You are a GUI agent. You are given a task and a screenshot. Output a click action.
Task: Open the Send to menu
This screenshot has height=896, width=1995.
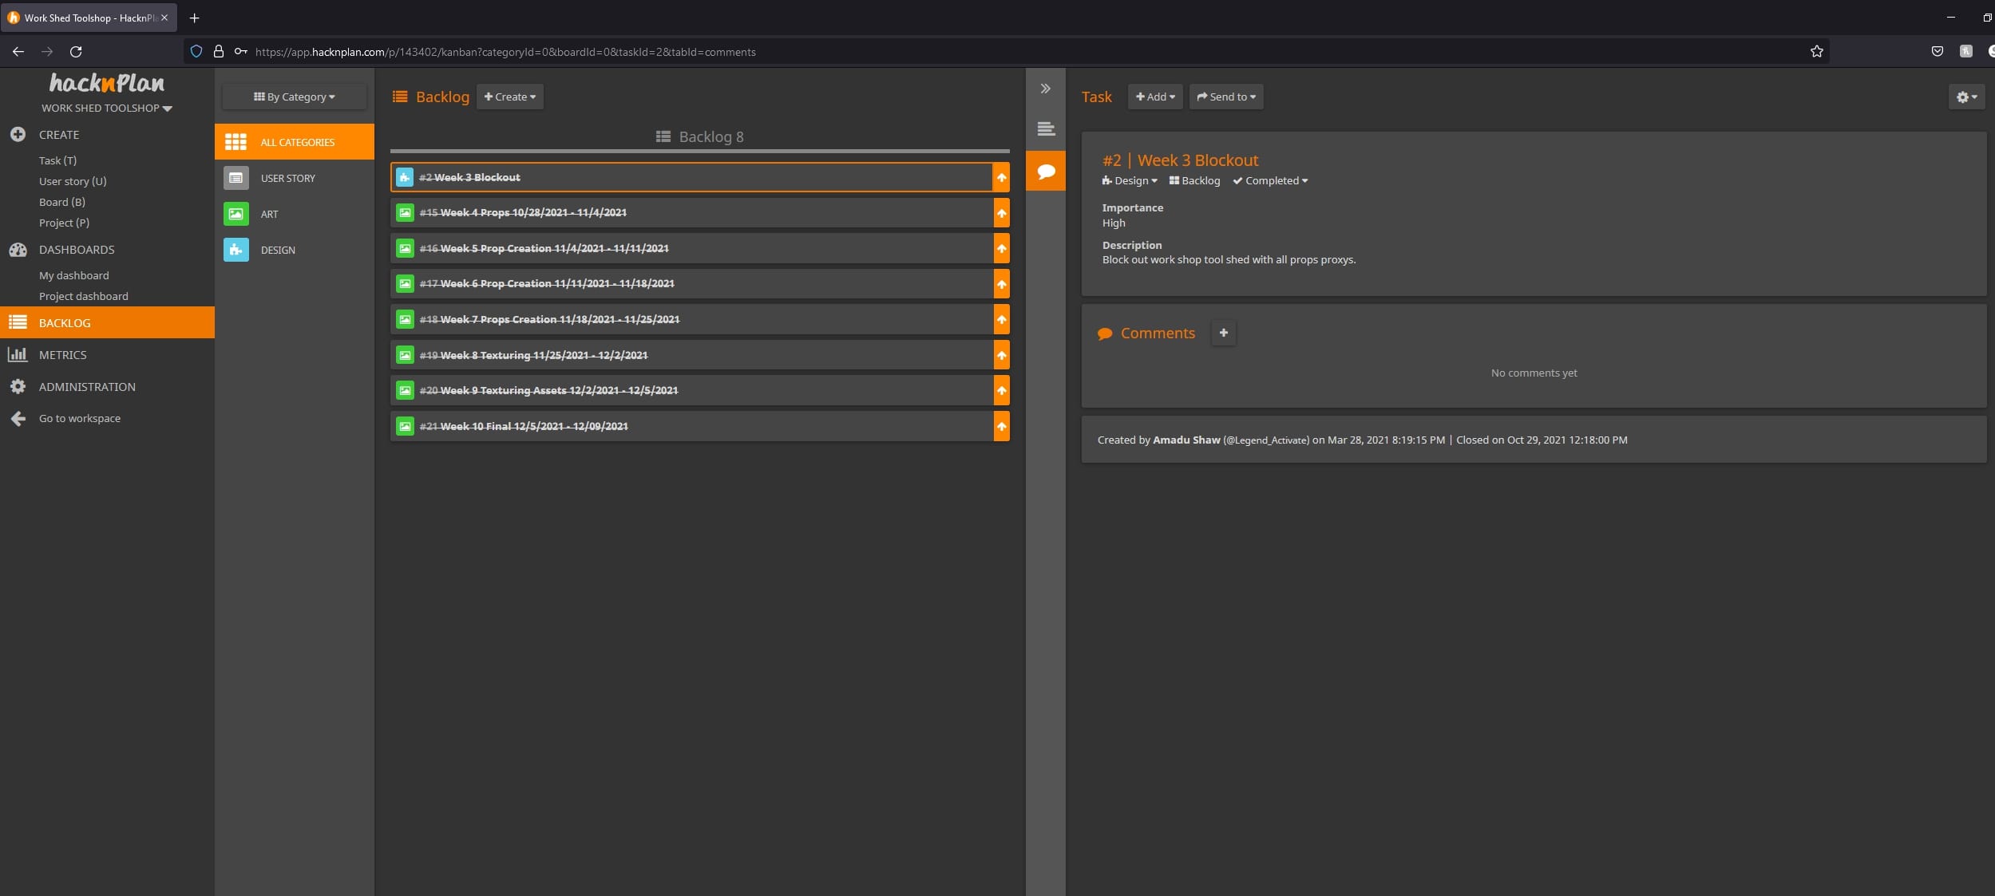point(1225,97)
